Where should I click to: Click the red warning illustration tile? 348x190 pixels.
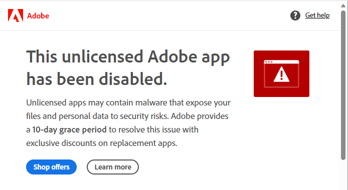click(281, 73)
